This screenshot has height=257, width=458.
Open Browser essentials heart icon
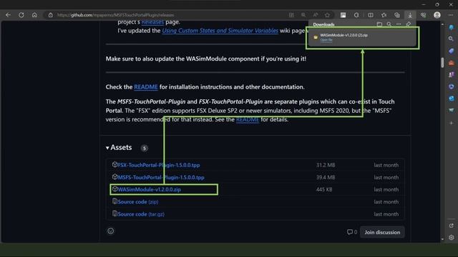point(424,15)
